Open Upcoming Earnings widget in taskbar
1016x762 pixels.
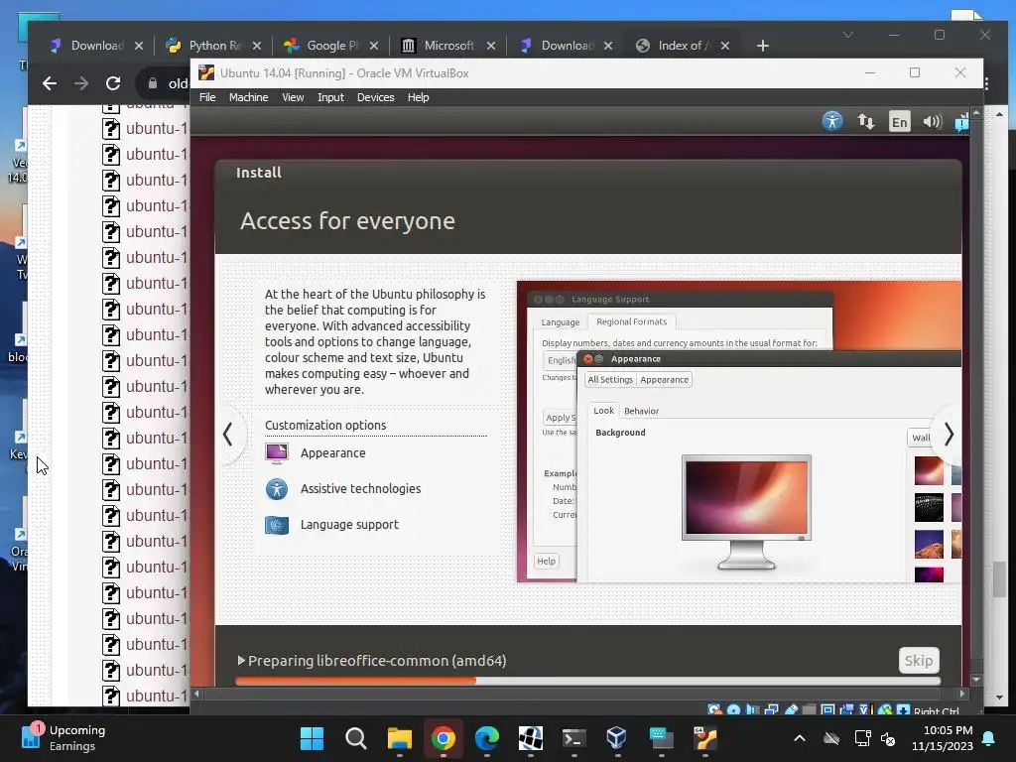click(63, 738)
